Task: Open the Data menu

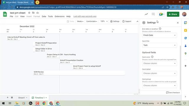Action: pos(44,16)
